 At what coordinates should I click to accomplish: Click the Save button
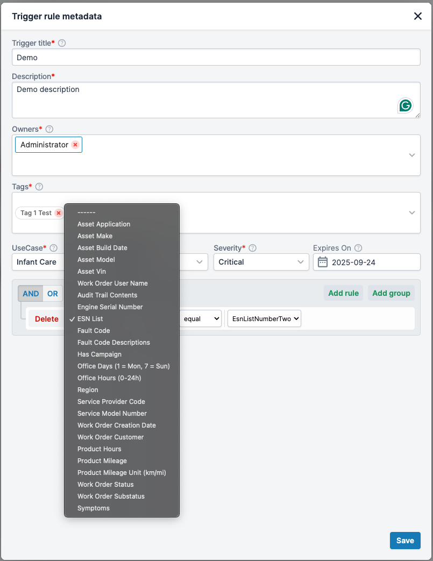(x=405, y=541)
